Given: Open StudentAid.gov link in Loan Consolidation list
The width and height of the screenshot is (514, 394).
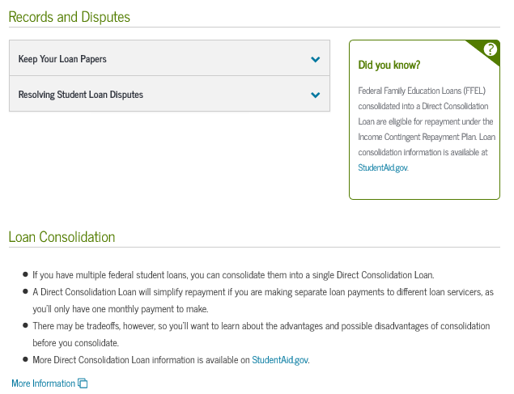Looking at the screenshot, I should 280,359.
